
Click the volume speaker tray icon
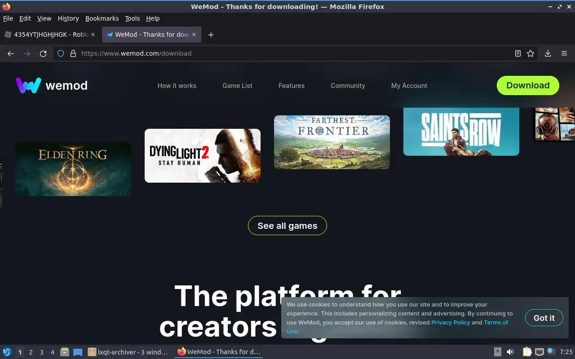[510, 352]
